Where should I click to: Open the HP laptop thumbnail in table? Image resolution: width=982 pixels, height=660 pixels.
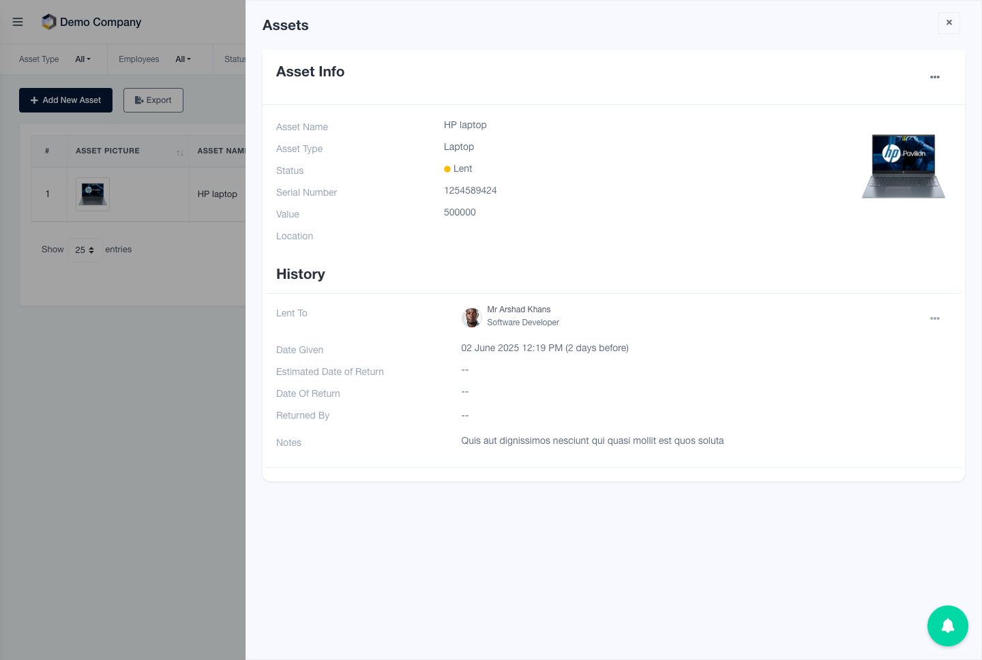point(93,194)
